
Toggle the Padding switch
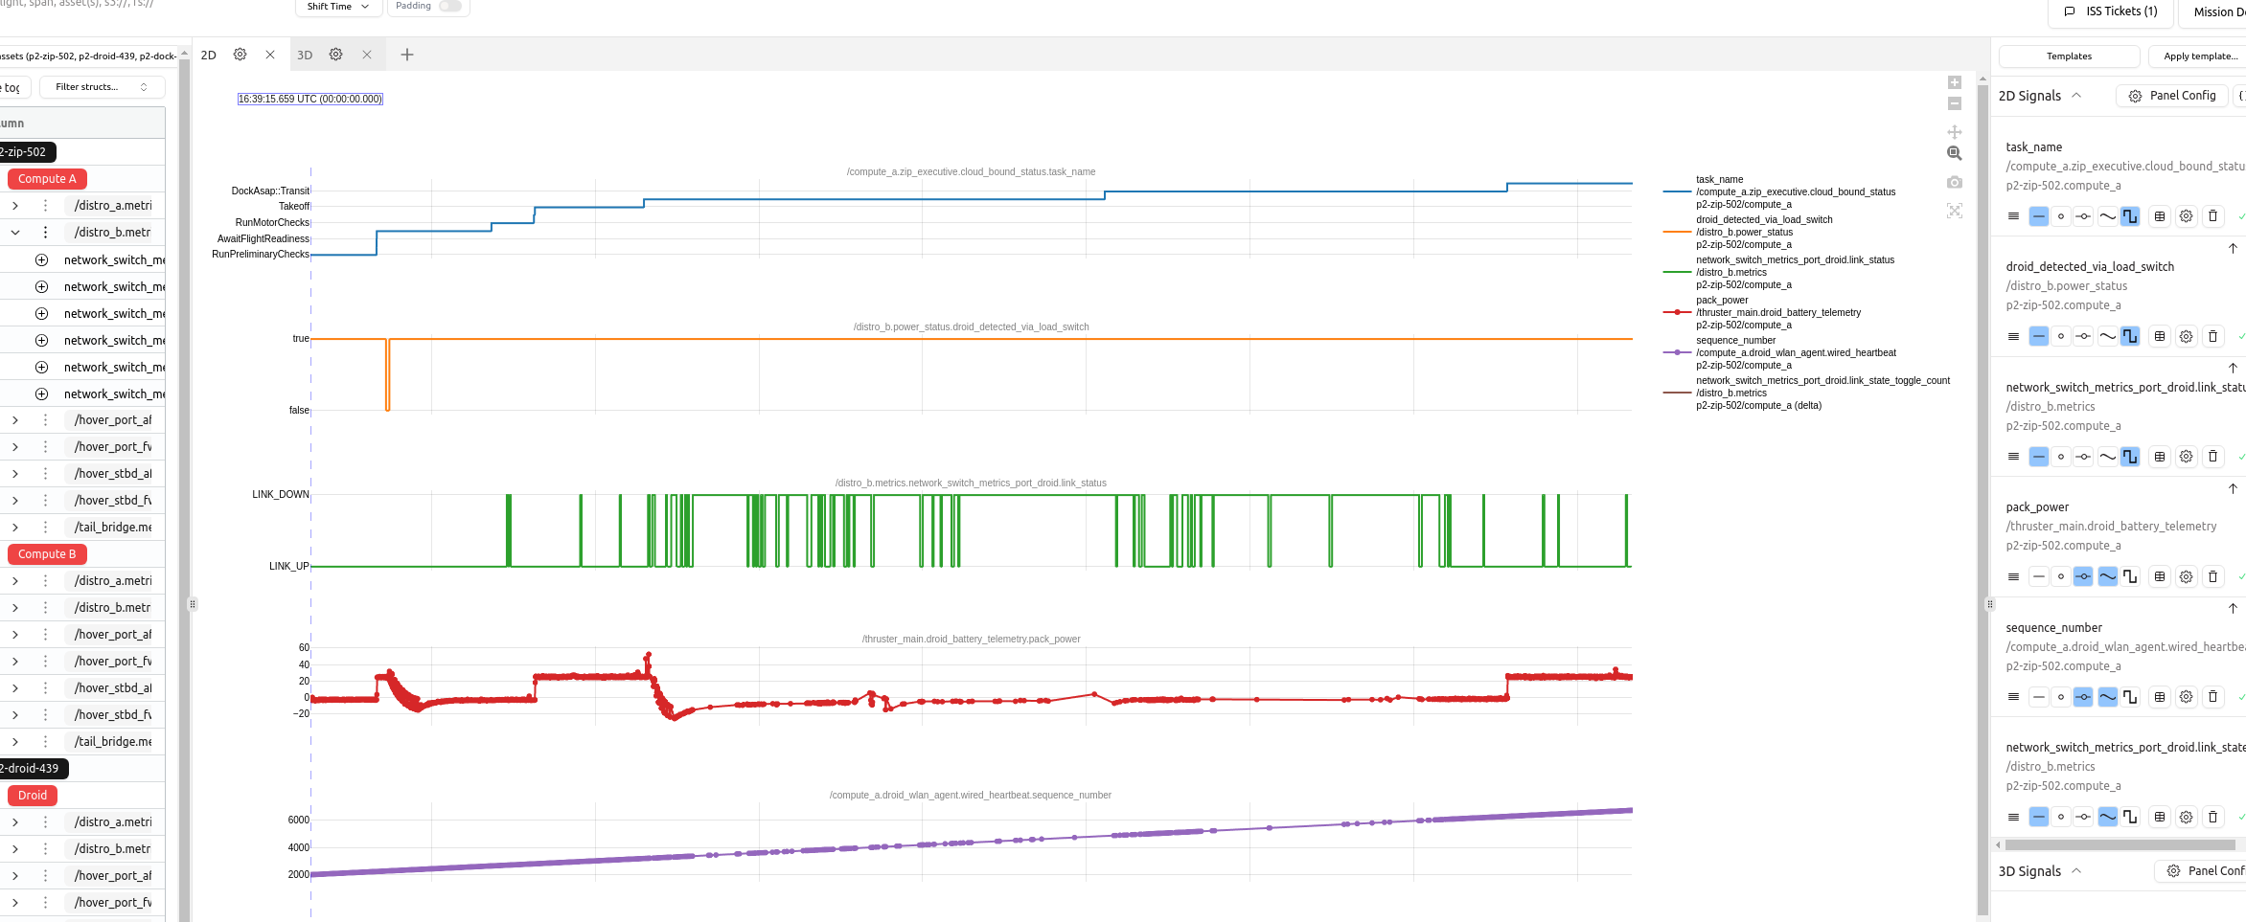click(450, 6)
